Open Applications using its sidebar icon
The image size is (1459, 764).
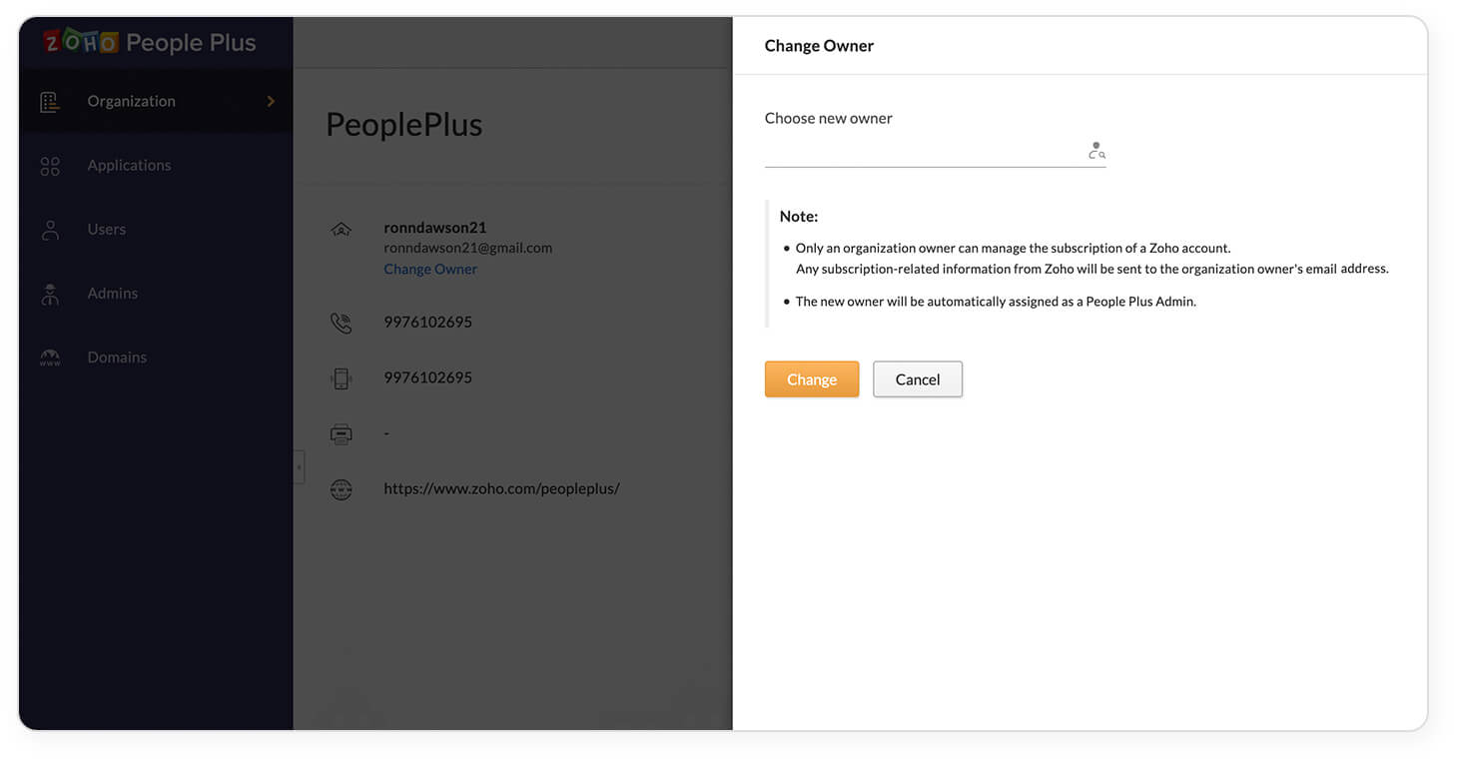(50, 166)
